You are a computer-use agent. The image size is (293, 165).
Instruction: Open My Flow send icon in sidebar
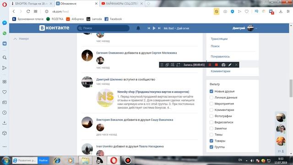pos(5,68)
